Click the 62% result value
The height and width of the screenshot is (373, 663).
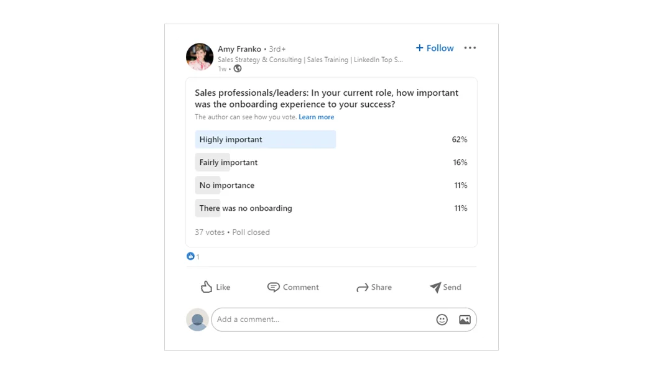point(460,139)
